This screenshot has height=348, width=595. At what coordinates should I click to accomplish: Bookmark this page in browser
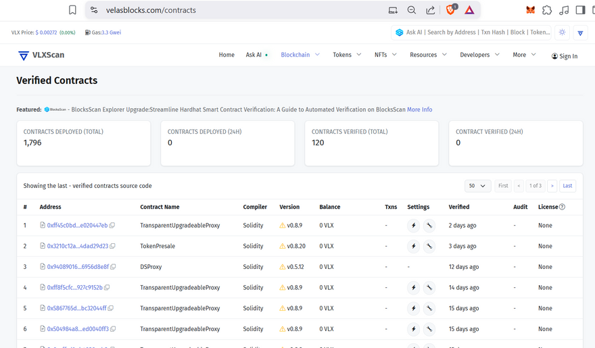tap(72, 10)
